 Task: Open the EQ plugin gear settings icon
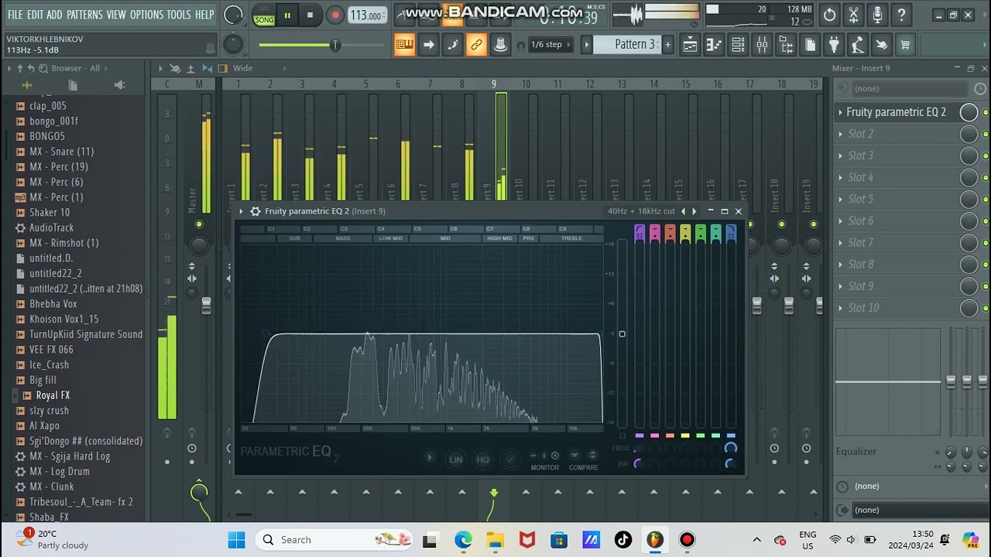coord(255,211)
